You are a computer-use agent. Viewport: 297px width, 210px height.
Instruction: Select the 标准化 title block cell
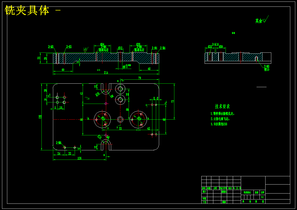[224, 192]
